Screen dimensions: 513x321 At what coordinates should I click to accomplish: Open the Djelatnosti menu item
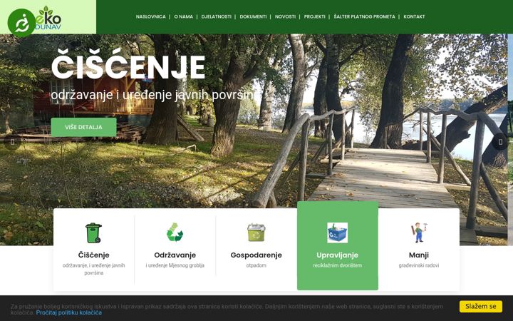217,16
